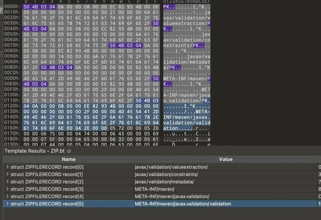Click the 00E0h row address label
This screenshot has height=220, width=321.
click(12, 84)
